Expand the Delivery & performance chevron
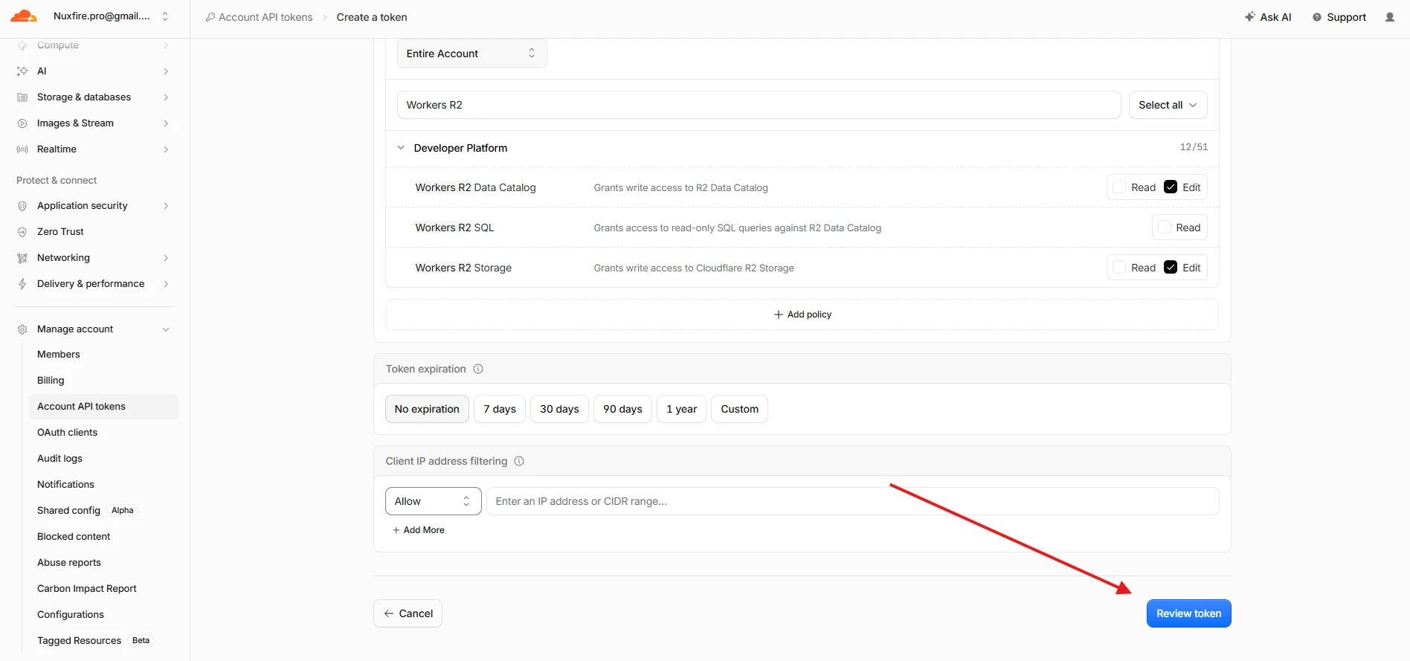The width and height of the screenshot is (1410, 661). point(166,284)
